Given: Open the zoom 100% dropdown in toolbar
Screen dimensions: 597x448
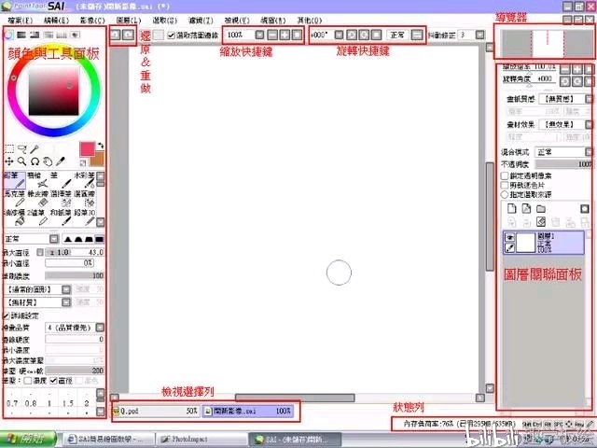Looking at the screenshot, I should point(259,35).
